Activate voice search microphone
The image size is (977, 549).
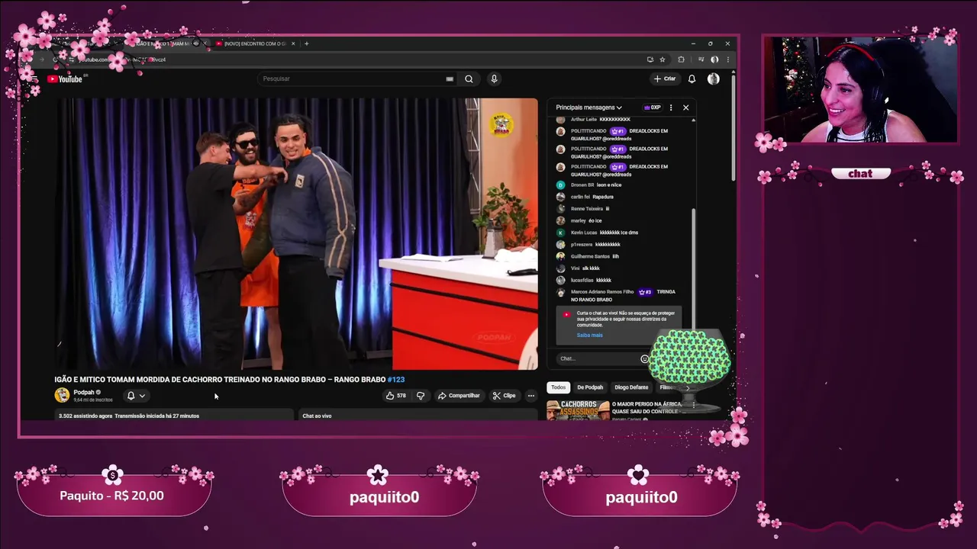pyautogui.click(x=494, y=79)
